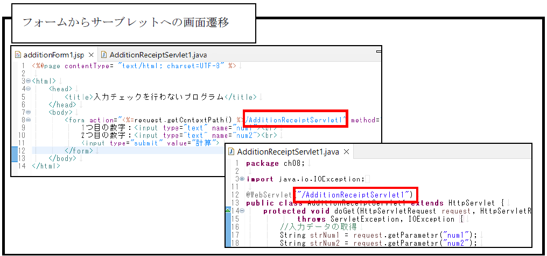Collapse the <html> block at line 3

[28, 81]
